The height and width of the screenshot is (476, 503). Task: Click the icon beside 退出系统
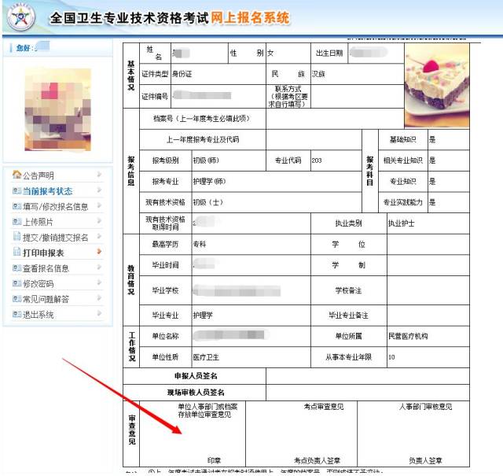point(17,314)
